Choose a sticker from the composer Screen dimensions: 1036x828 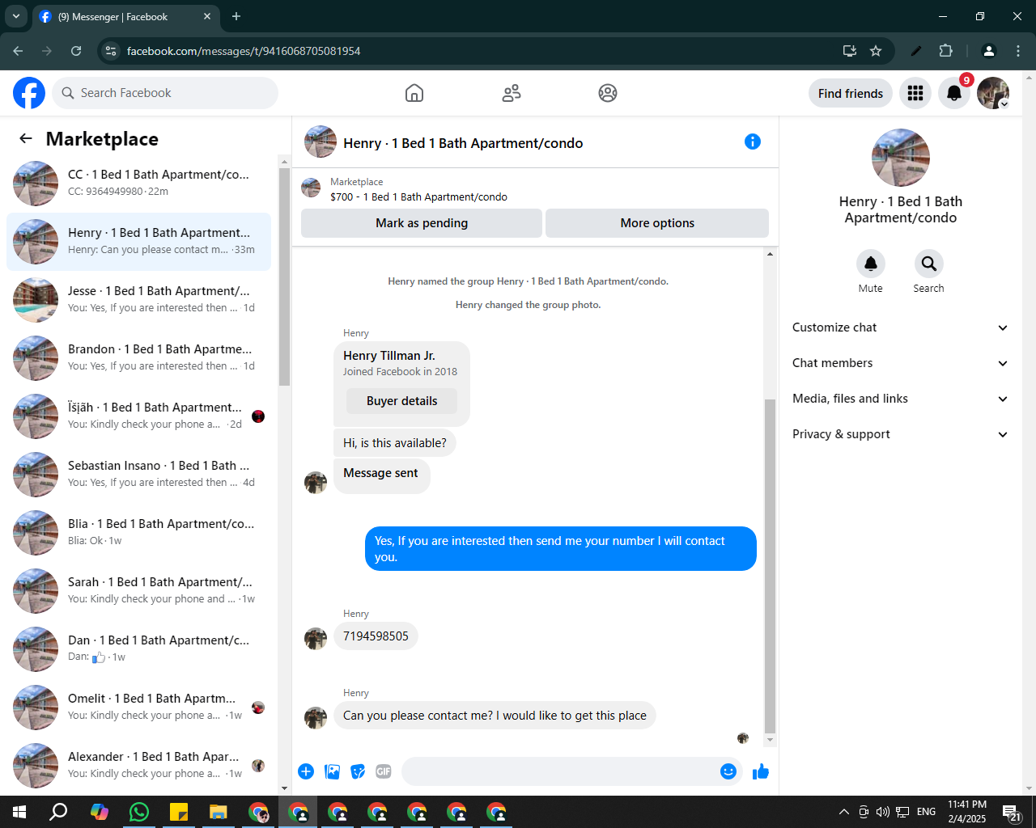358,771
